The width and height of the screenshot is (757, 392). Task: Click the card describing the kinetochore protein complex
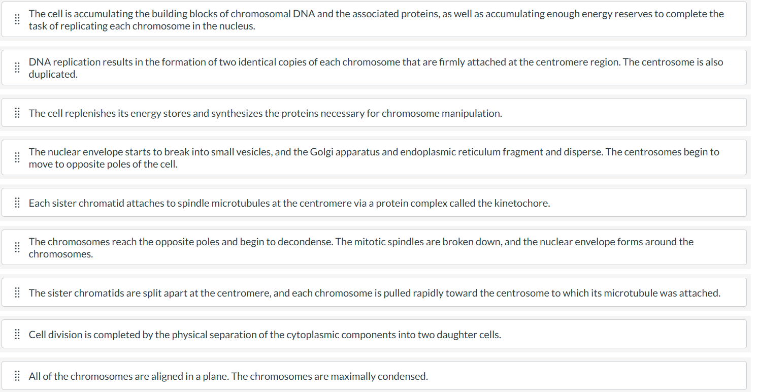(376, 202)
